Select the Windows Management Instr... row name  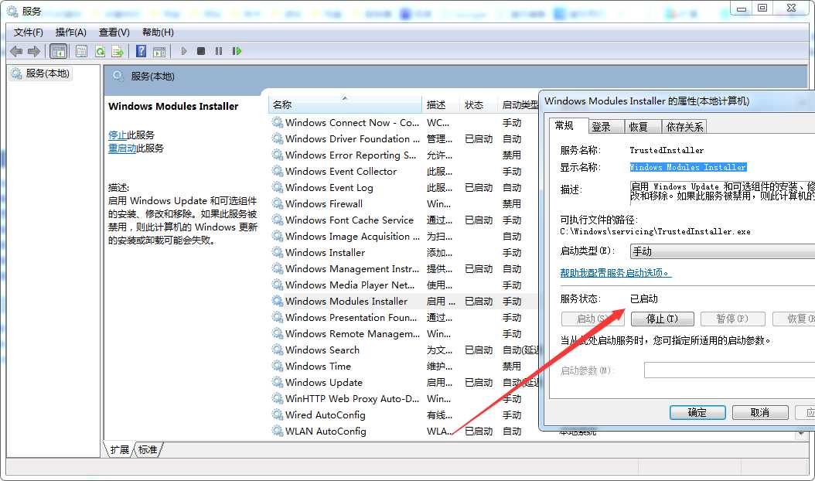click(x=352, y=268)
